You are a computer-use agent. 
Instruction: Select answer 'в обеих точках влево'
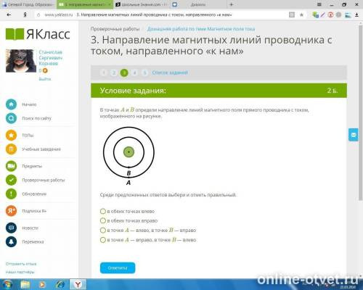click(103, 211)
